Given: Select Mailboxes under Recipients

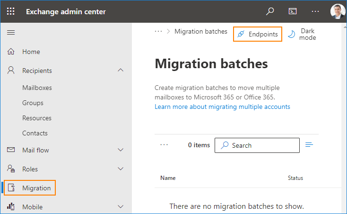Looking at the screenshot, I should coord(37,88).
